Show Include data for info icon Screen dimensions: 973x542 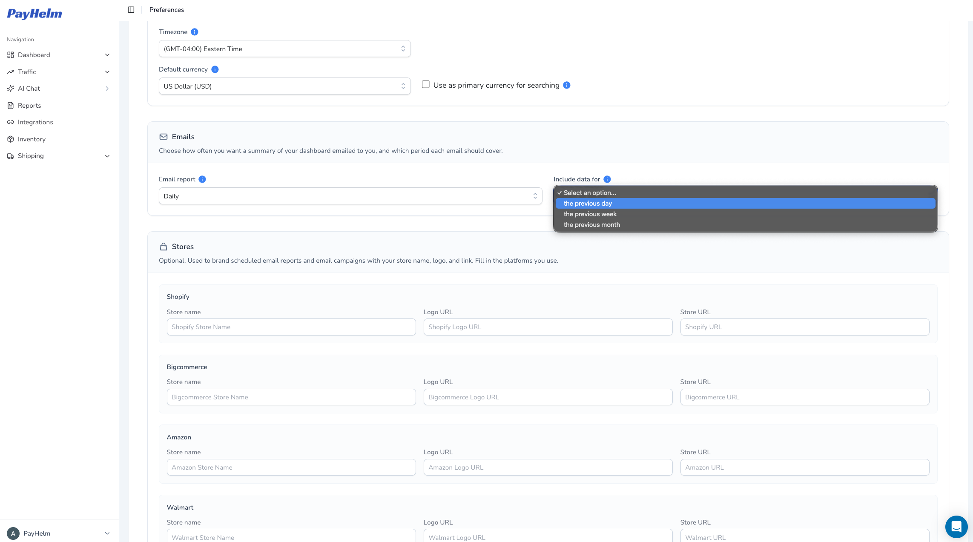coord(607,179)
